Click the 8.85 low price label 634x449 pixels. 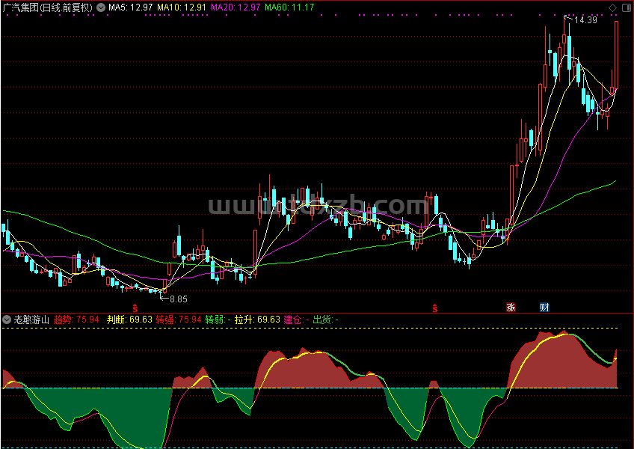tap(178, 299)
